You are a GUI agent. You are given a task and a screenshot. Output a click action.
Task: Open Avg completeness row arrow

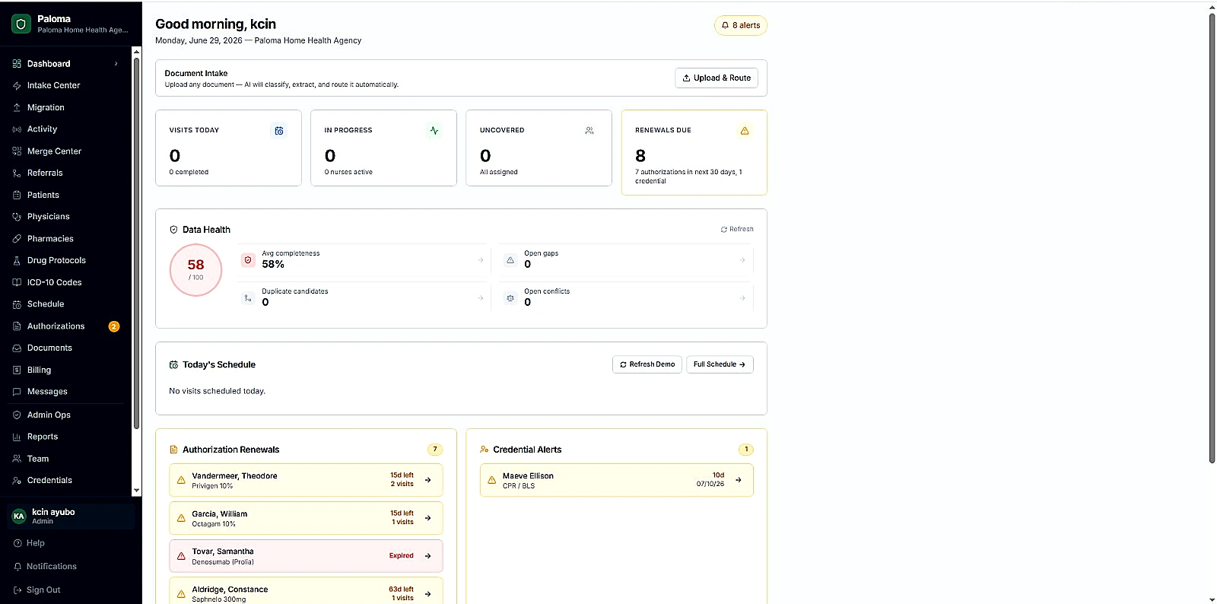[481, 260]
